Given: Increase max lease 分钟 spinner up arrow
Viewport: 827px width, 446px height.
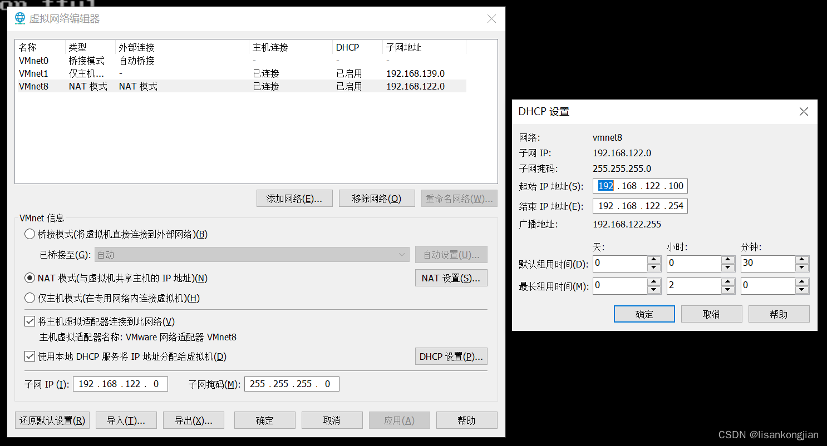Looking at the screenshot, I should pos(802,282).
